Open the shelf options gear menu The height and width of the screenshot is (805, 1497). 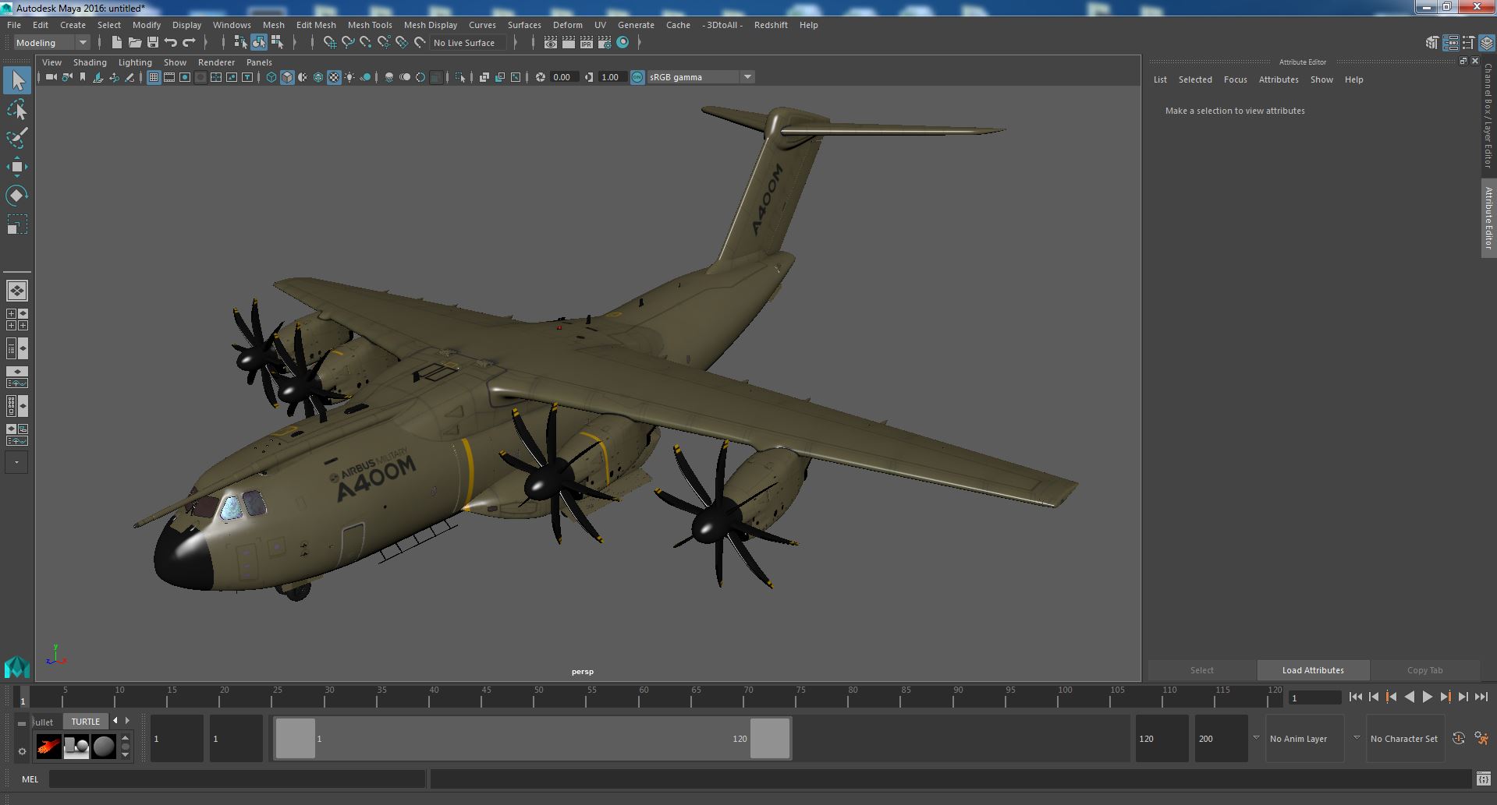(22, 751)
